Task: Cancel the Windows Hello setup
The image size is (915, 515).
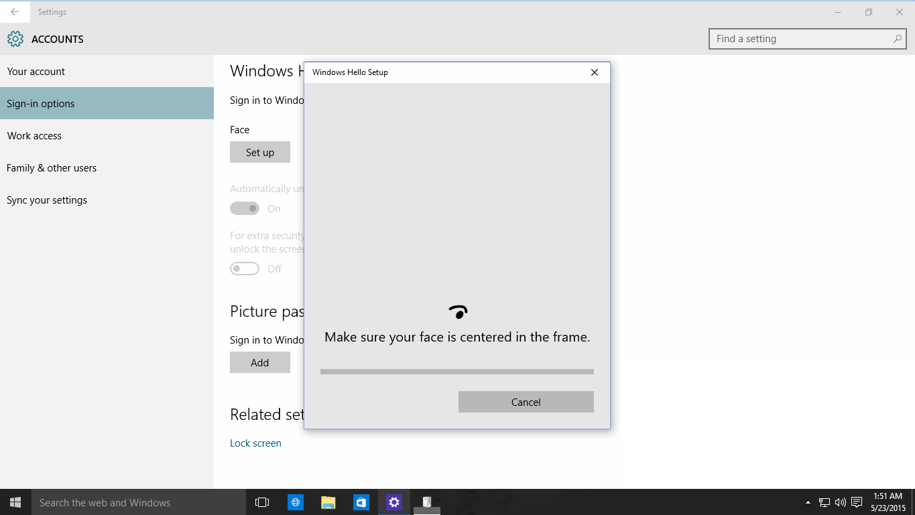Action: (x=526, y=402)
